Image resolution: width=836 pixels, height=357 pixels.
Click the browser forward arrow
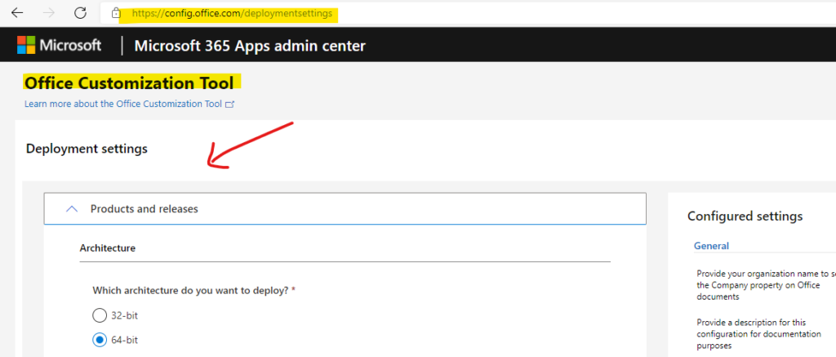48,13
